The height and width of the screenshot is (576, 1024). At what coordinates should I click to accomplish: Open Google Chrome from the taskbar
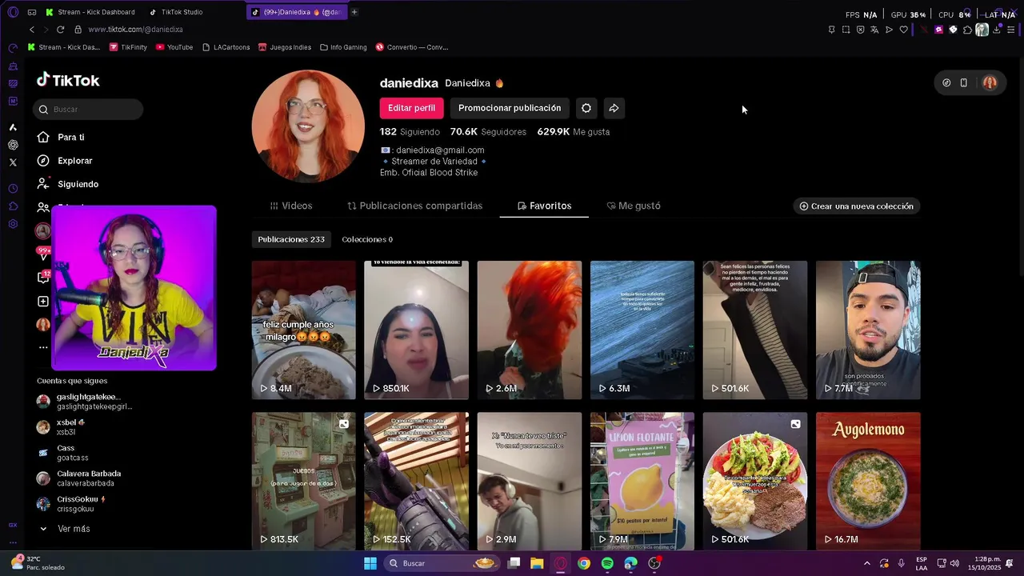point(584,563)
